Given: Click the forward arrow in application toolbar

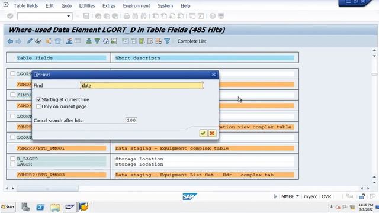Looking at the screenshot, I should [x=18, y=41].
